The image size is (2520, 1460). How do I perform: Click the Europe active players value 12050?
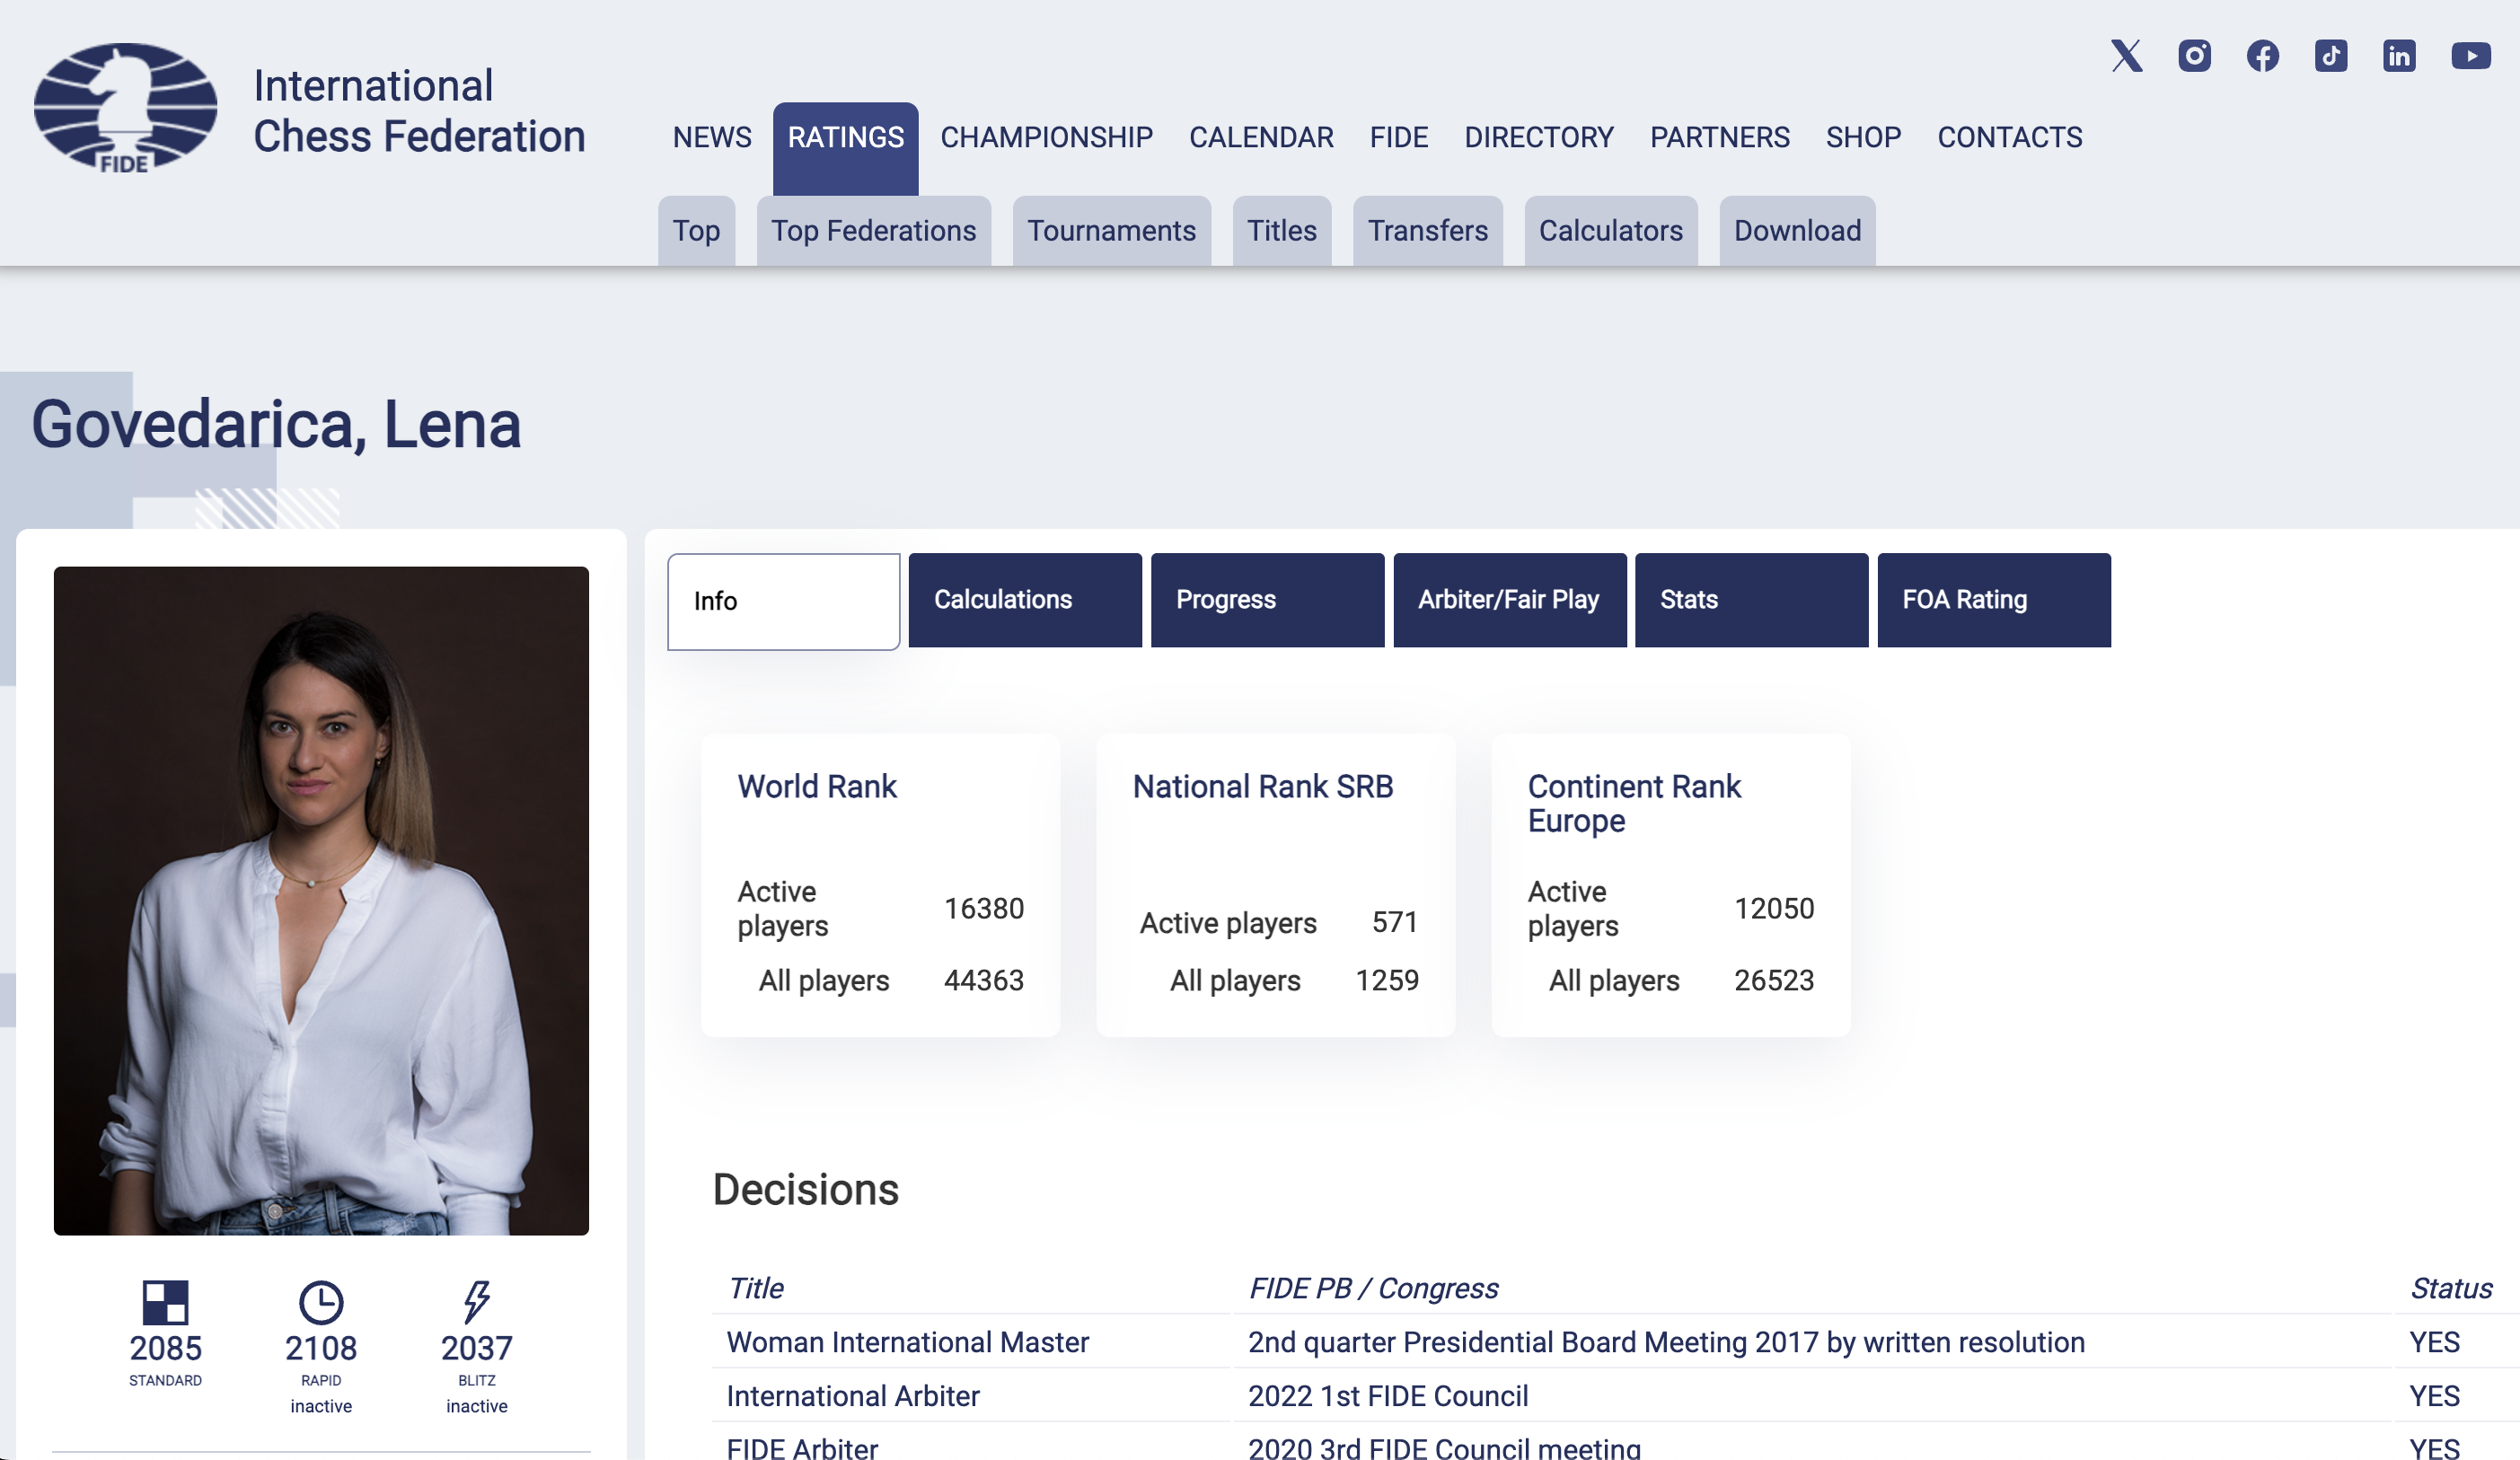coord(1773,909)
